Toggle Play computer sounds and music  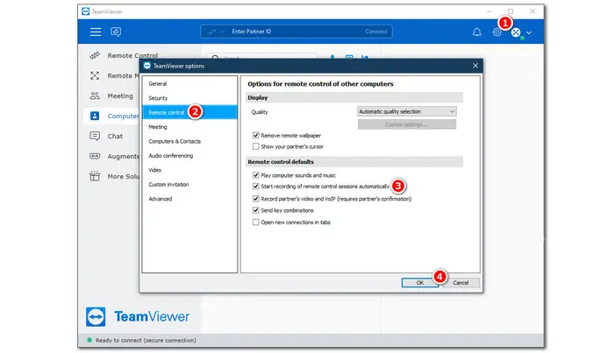click(x=256, y=175)
